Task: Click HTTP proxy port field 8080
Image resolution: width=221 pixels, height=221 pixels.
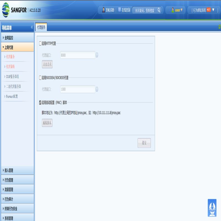Action: pos(78,55)
